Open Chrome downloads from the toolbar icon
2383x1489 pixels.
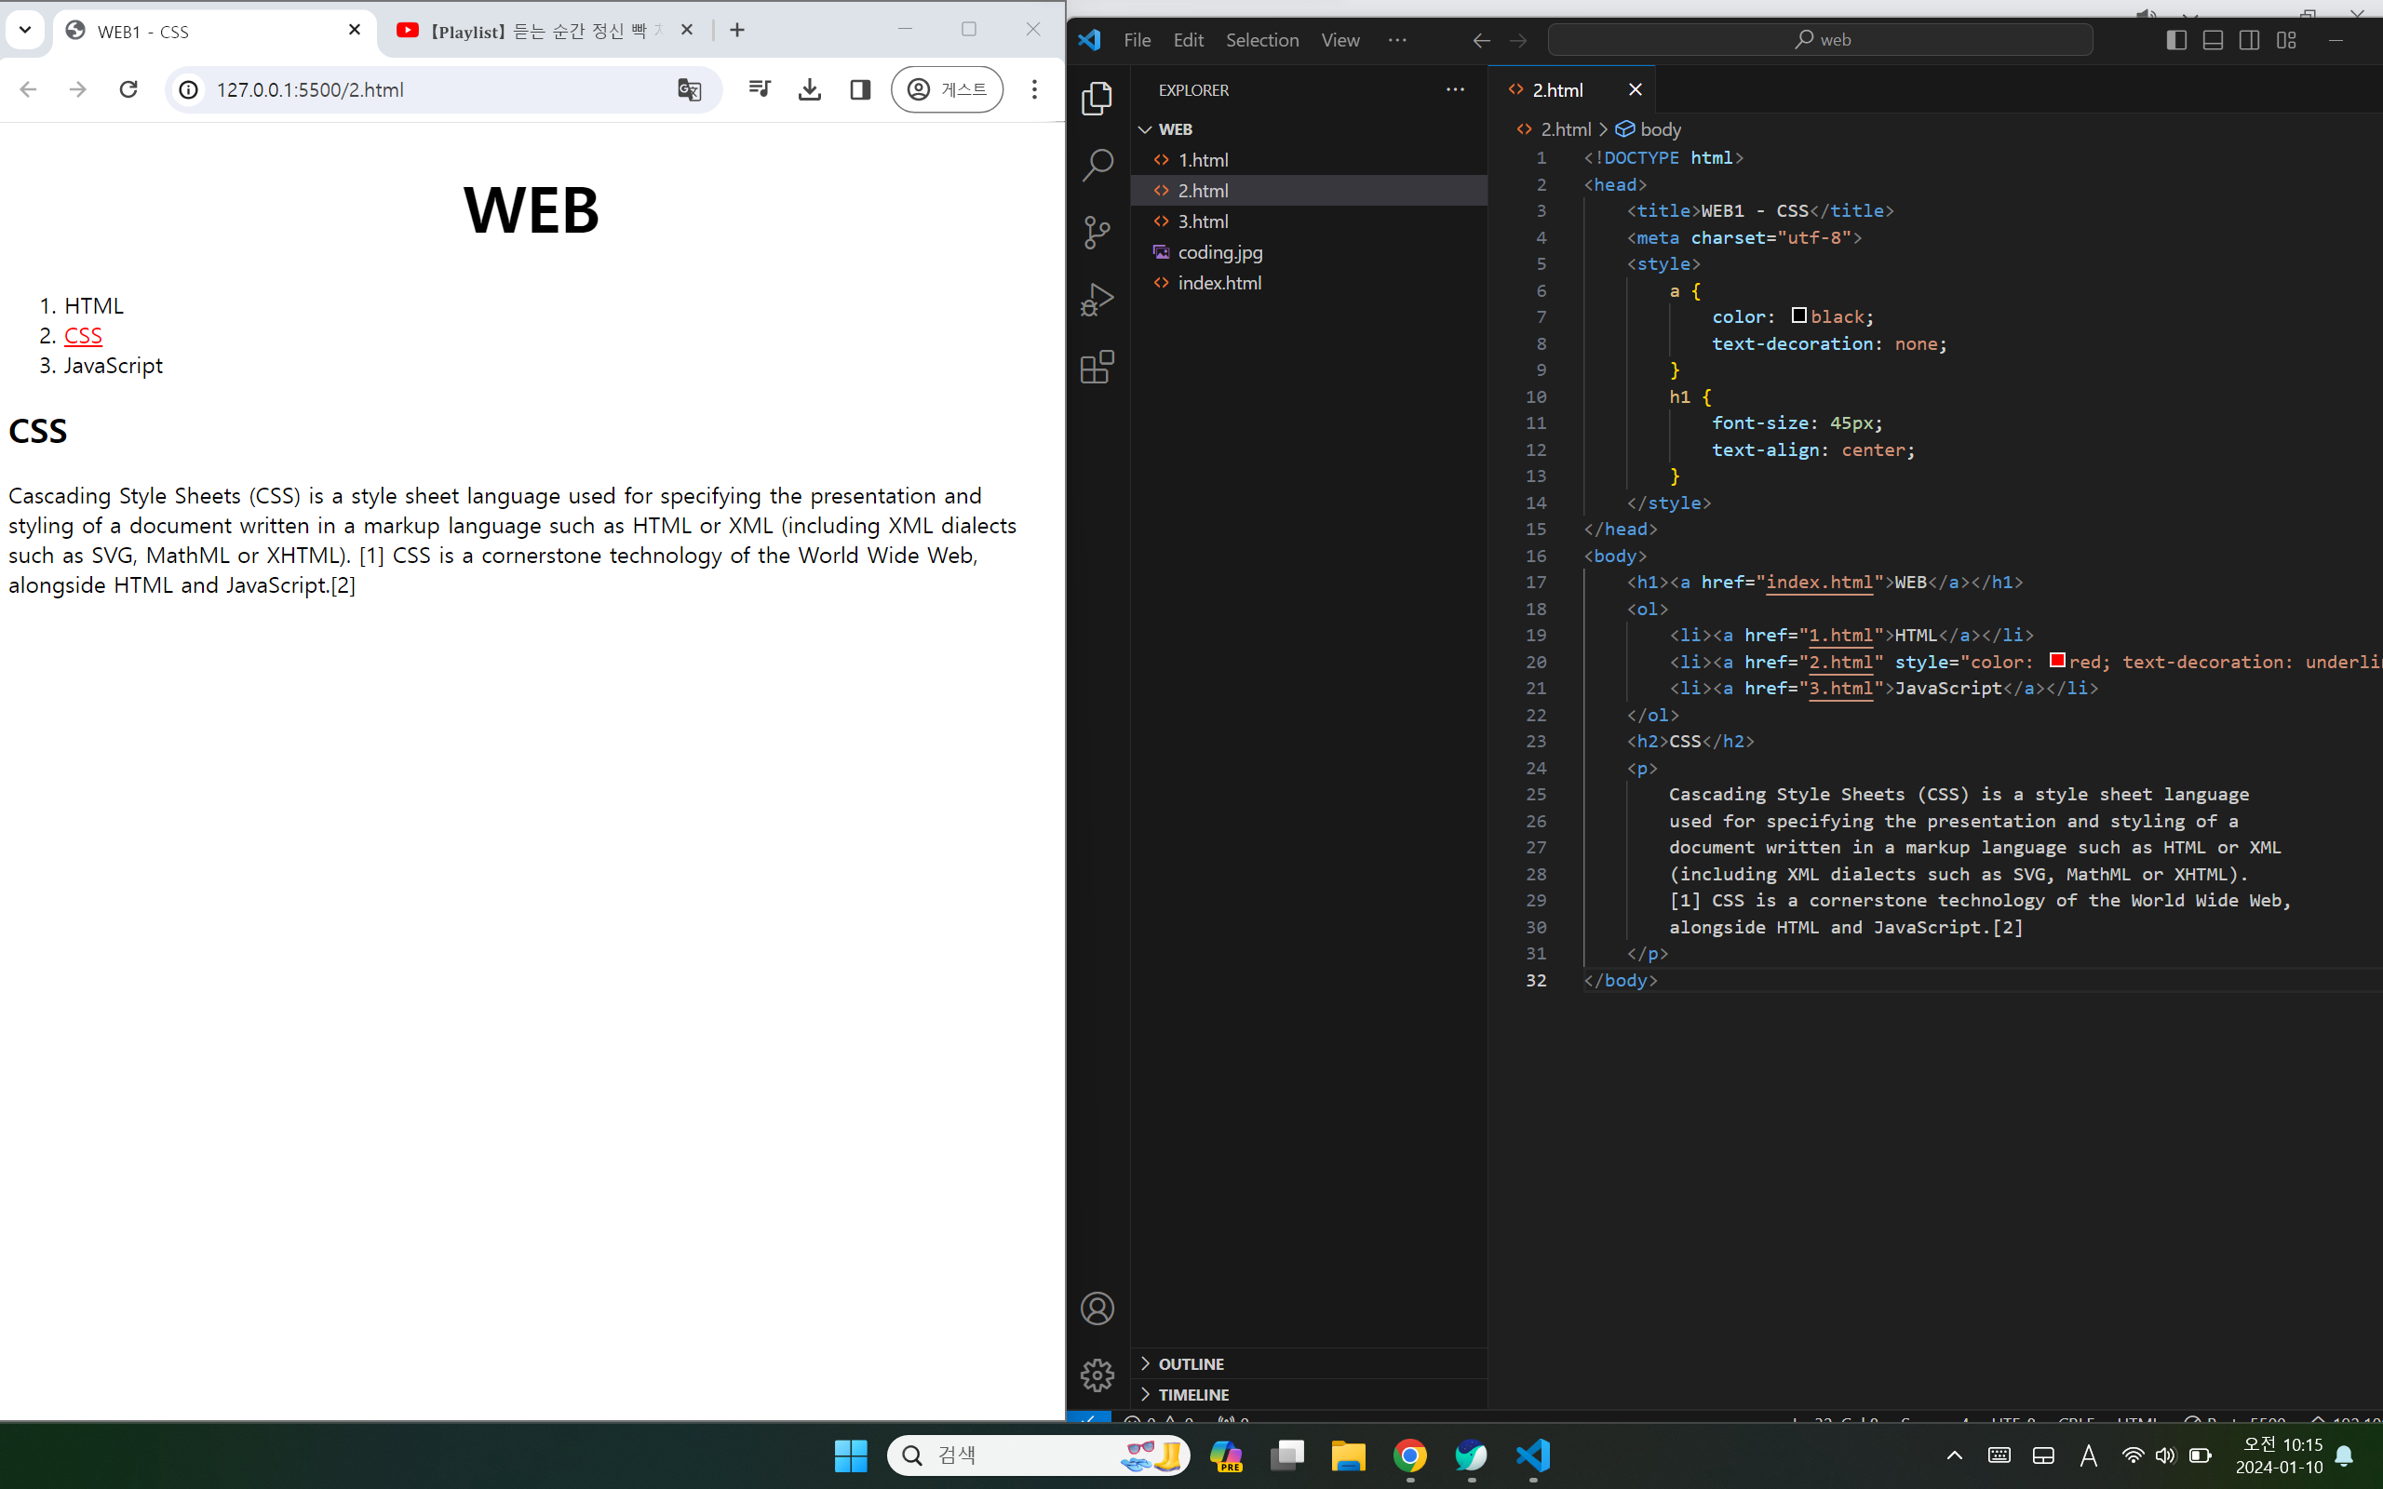coord(810,88)
